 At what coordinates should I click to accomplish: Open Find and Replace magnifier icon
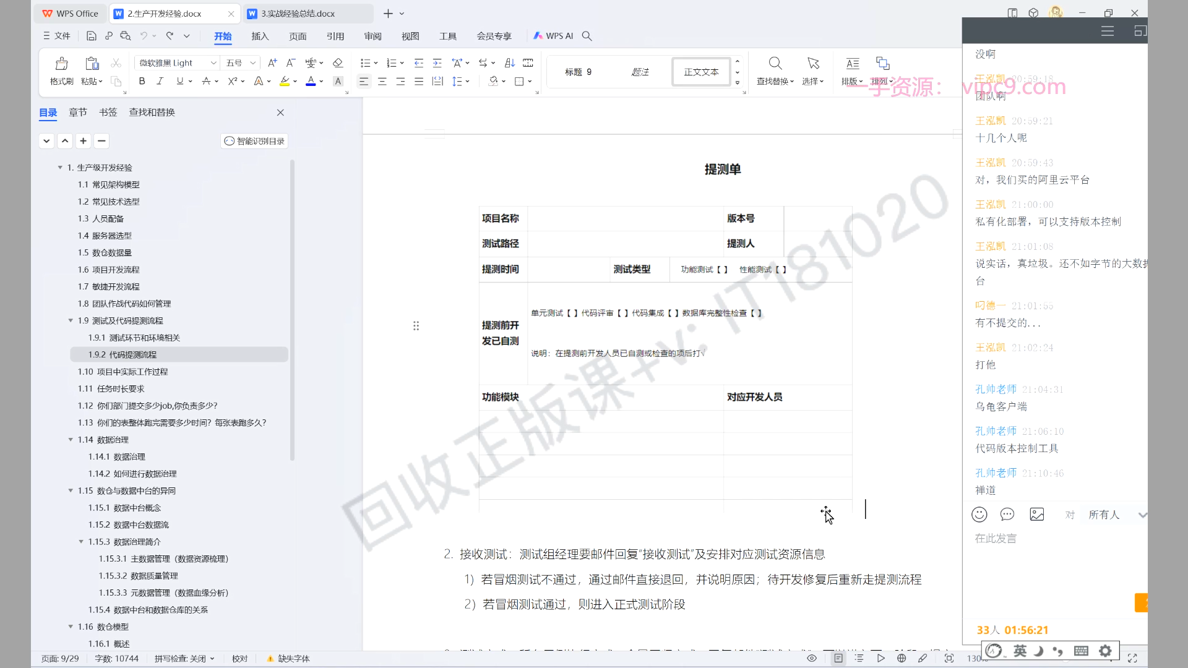click(775, 64)
